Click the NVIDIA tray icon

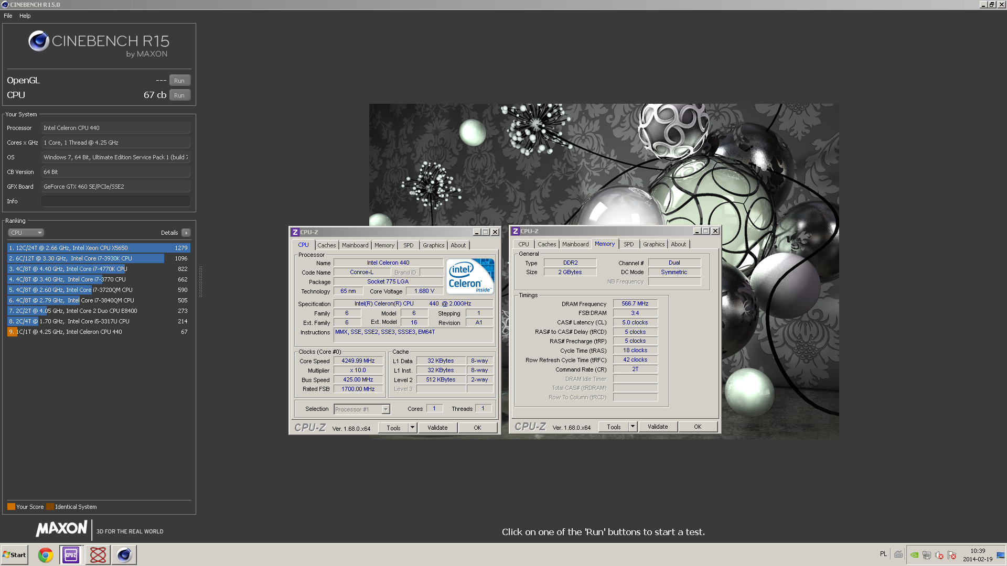[x=914, y=555]
